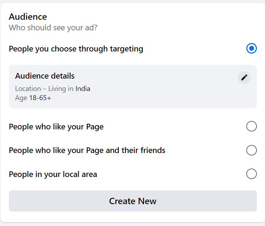Image resolution: width=265 pixels, height=226 pixels.
Task: Click the 'People in your local area' label text
Action: [x=53, y=175]
